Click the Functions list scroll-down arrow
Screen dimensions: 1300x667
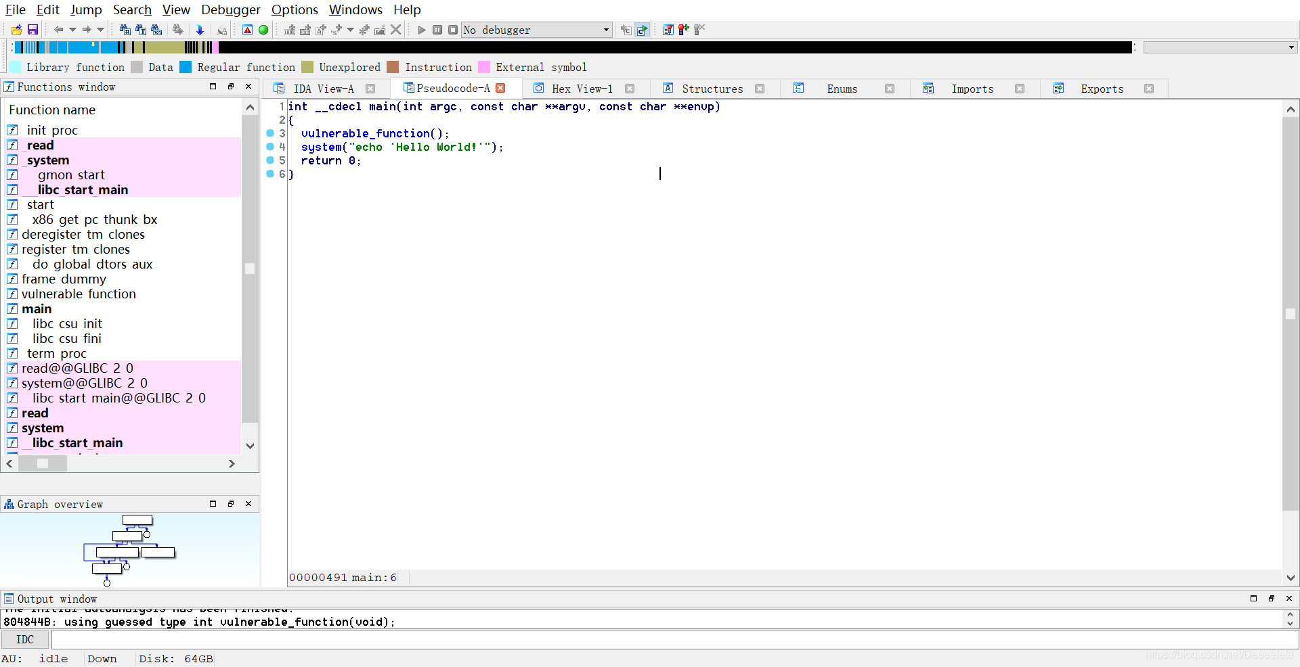[x=250, y=446]
